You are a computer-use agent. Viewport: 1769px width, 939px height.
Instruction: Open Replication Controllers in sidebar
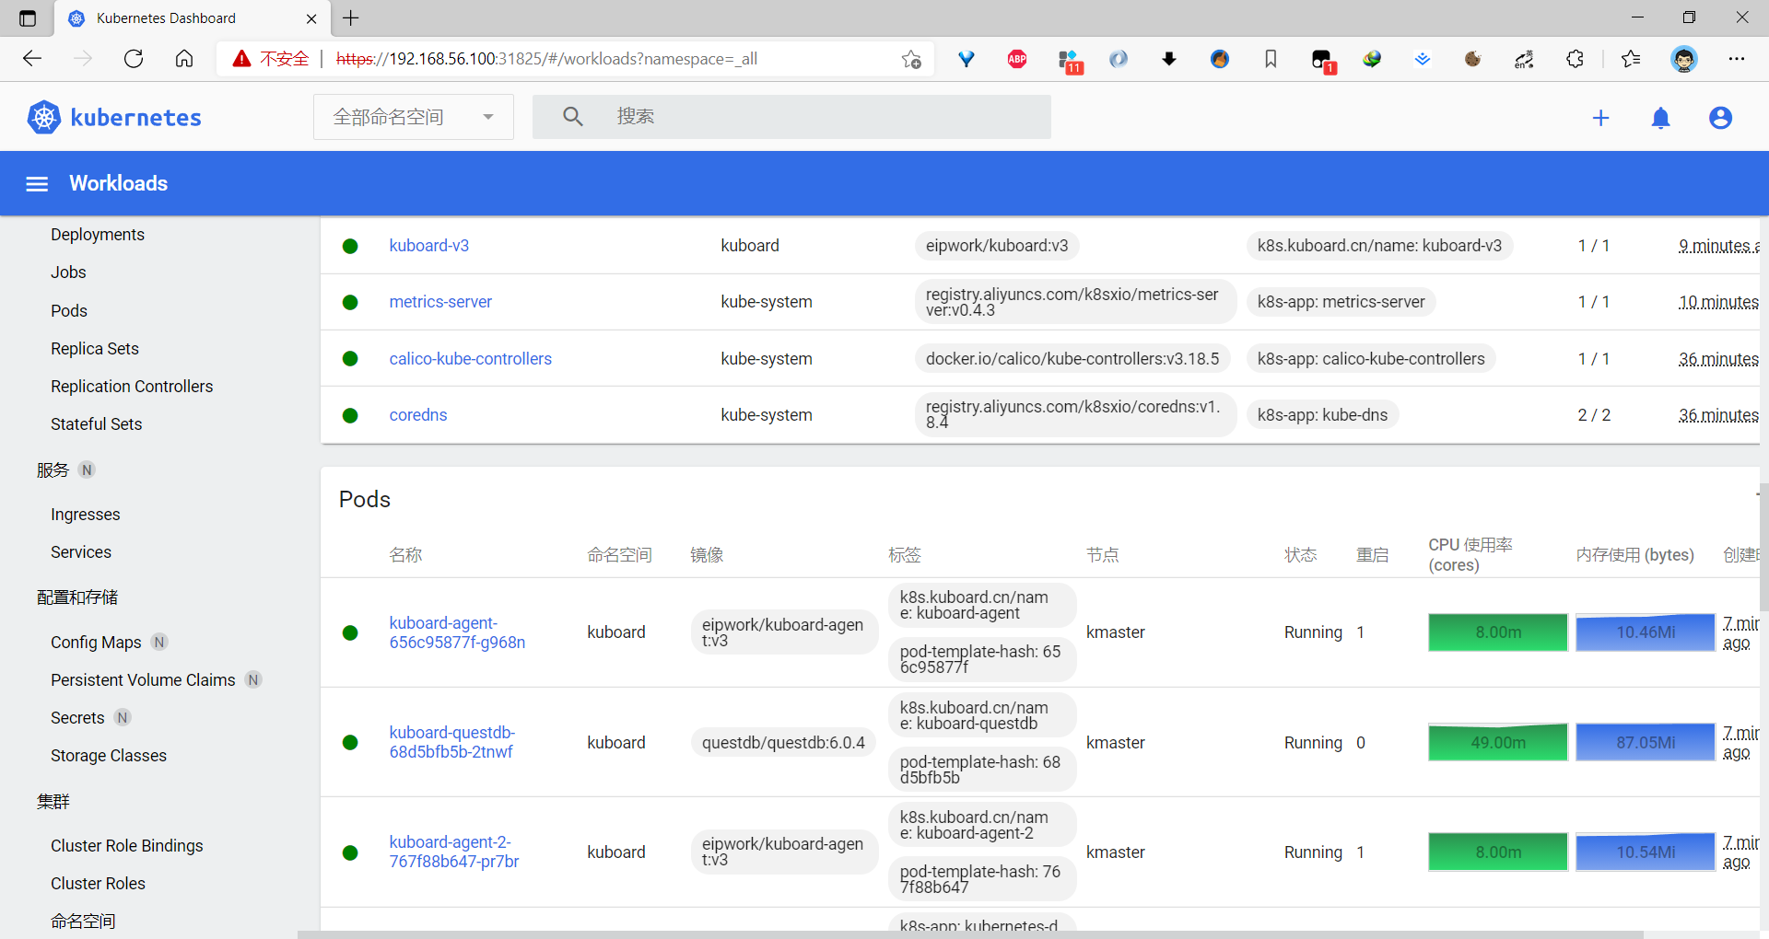click(132, 387)
